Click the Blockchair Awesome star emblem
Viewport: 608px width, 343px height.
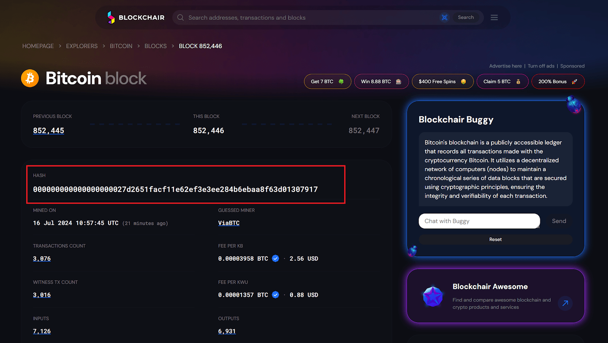(433, 296)
